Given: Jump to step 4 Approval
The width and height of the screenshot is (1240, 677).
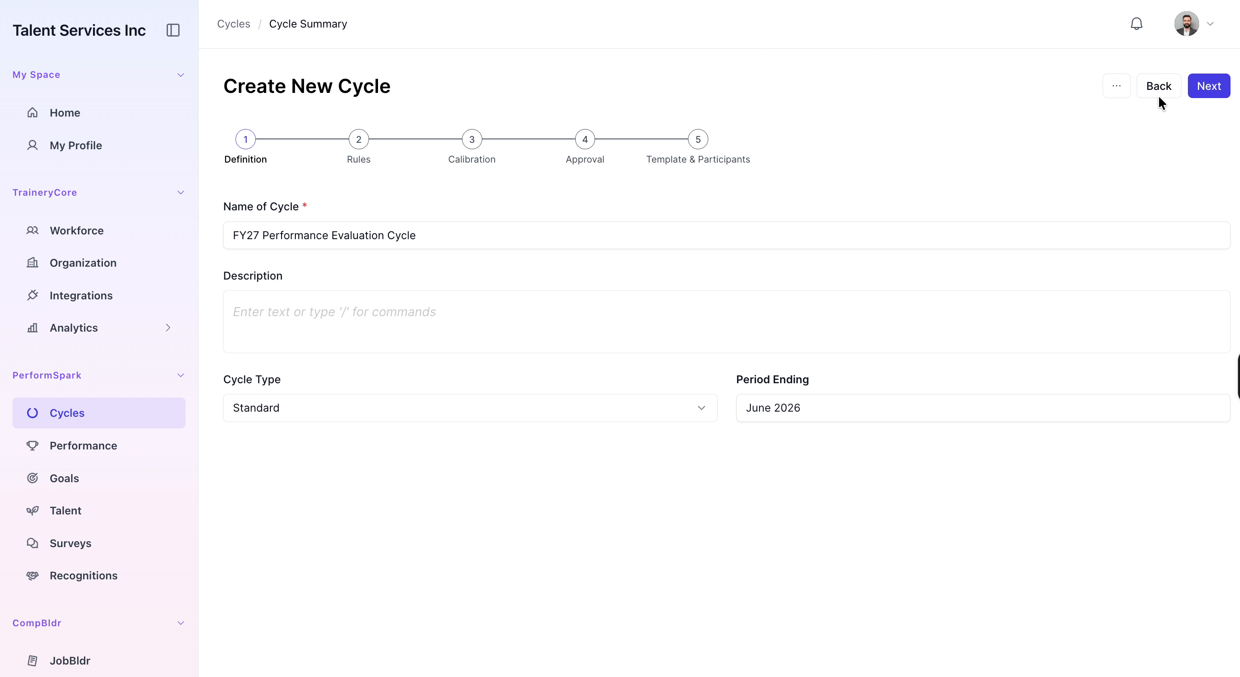Looking at the screenshot, I should [585, 139].
